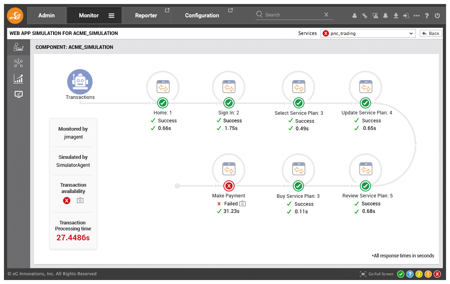Click the Transaction availability camera icon
This screenshot has height=284, width=450.
80,201
